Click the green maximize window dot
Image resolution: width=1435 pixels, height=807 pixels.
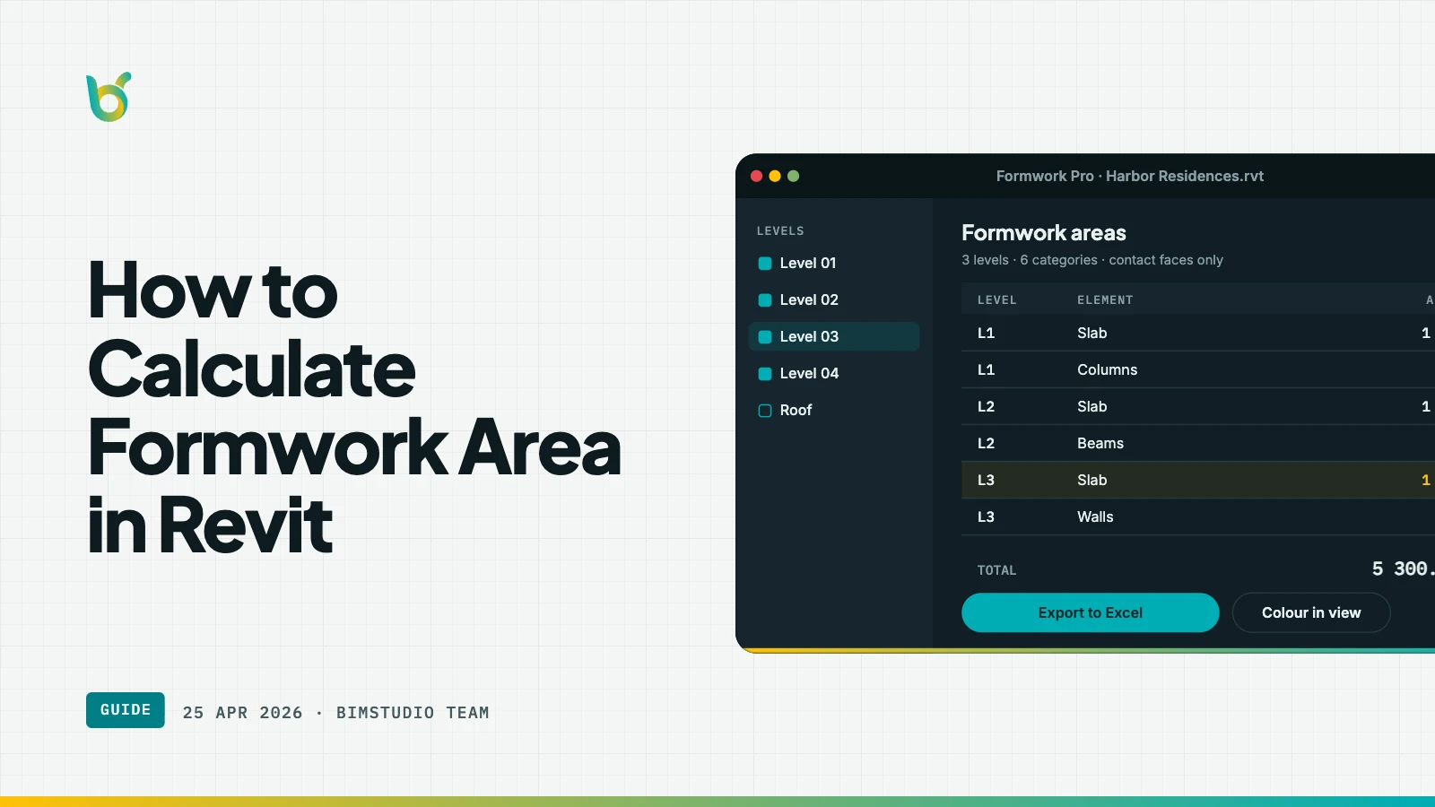[x=793, y=176]
